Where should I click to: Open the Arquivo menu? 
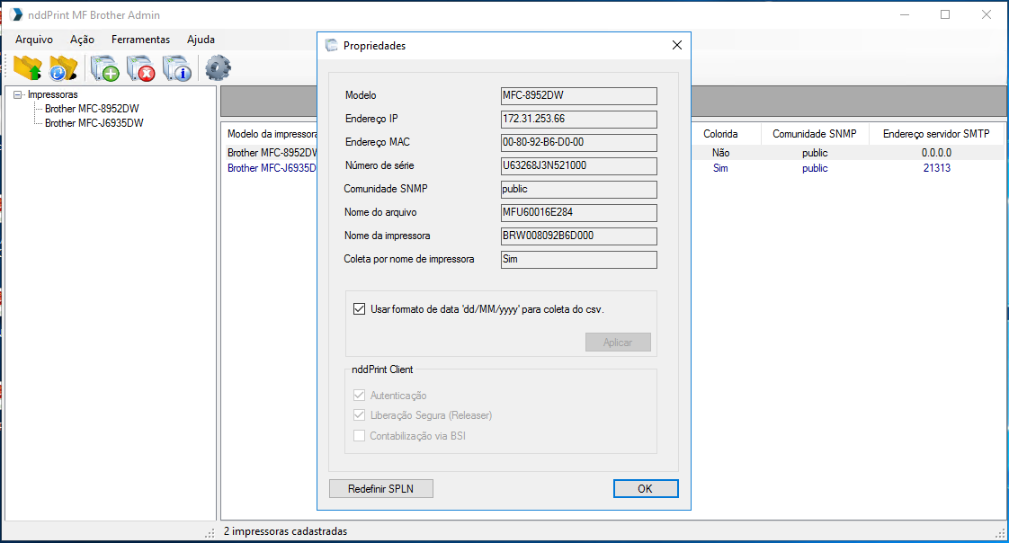34,40
